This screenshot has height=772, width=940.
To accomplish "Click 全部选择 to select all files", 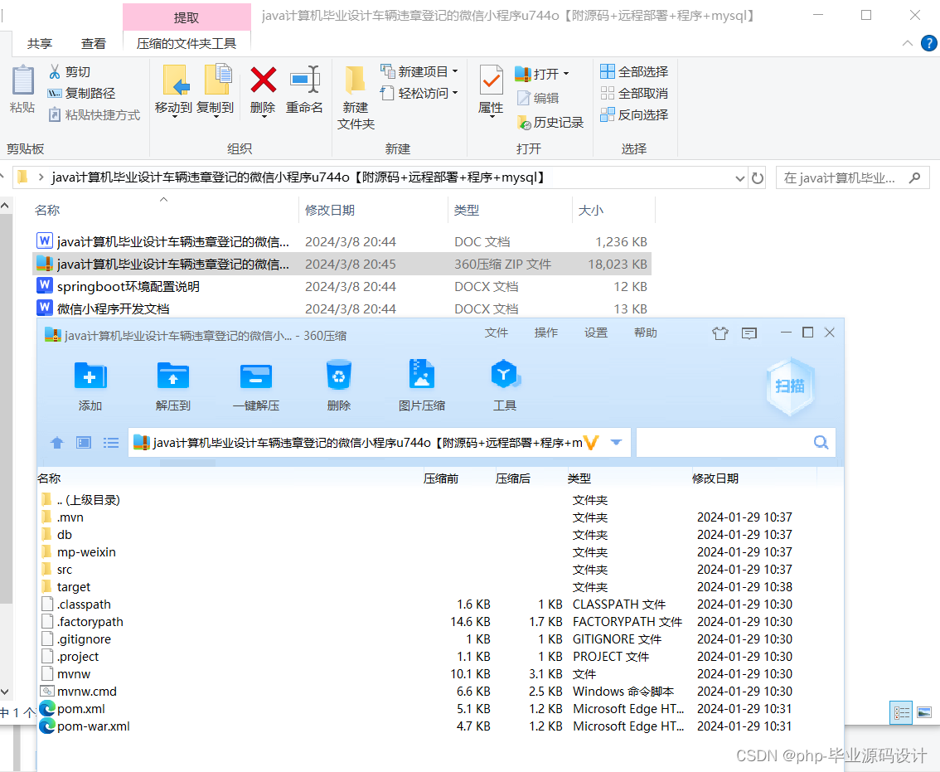I will pos(633,71).
